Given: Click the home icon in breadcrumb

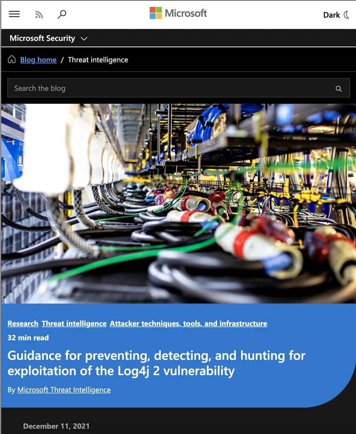Looking at the screenshot, I should tap(11, 59).
